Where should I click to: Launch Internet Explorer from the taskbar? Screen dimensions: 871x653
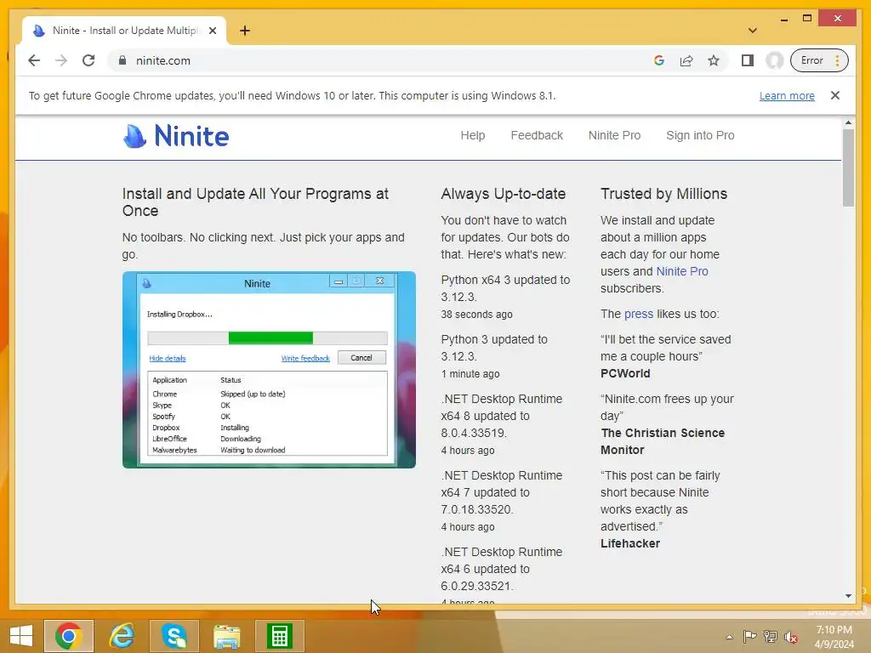122,636
